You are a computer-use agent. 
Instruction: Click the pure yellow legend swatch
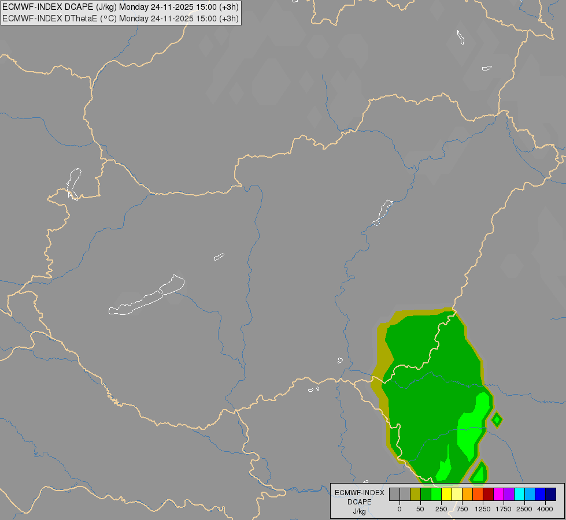(x=446, y=494)
